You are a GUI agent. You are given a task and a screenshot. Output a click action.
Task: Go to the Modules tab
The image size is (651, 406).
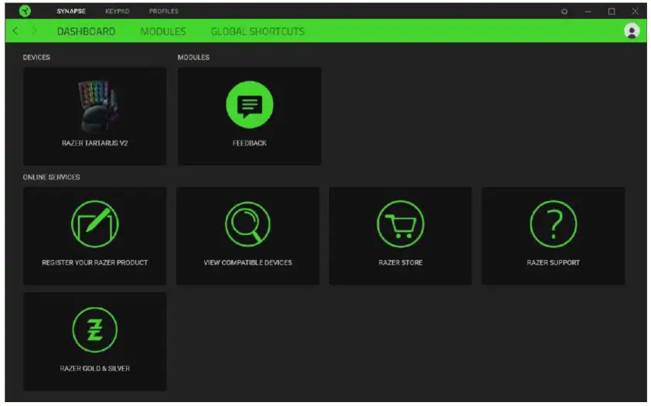pyautogui.click(x=162, y=32)
